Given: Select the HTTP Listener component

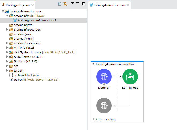Looking at the screenshot, I should point(104,77).
